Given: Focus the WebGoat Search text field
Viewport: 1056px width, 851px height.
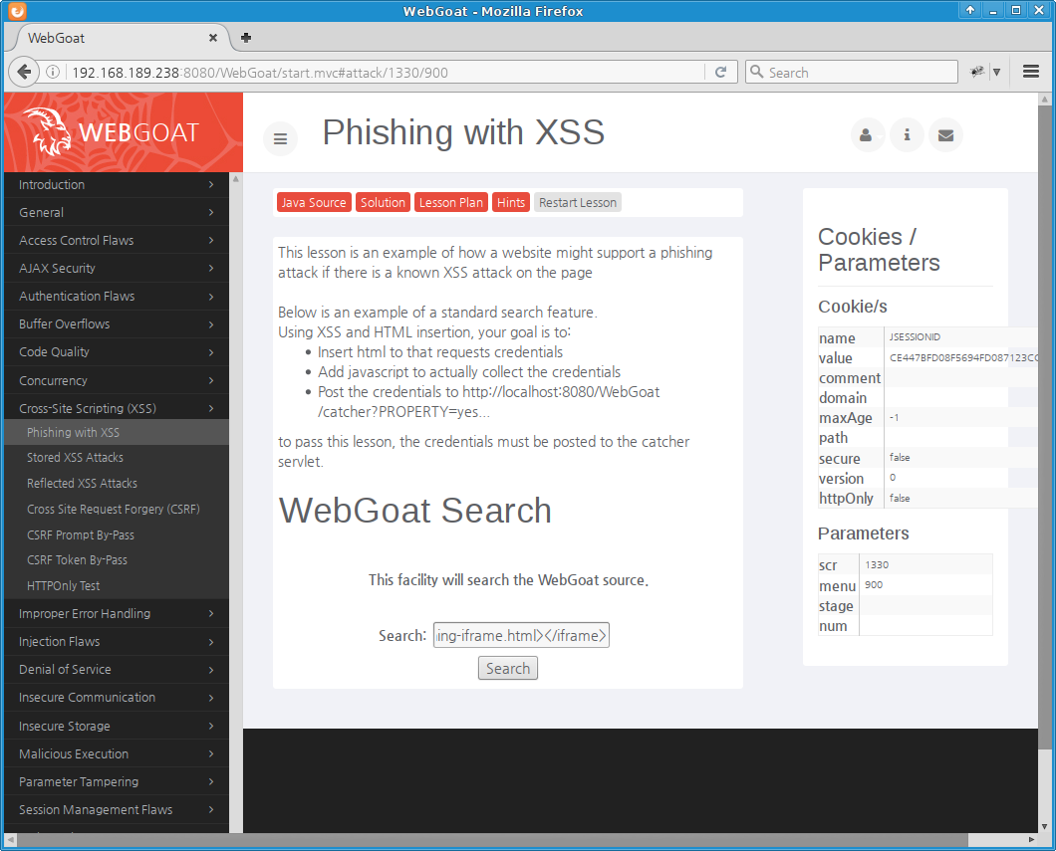Looking at the screenshot, I should (x=521, y=635).
